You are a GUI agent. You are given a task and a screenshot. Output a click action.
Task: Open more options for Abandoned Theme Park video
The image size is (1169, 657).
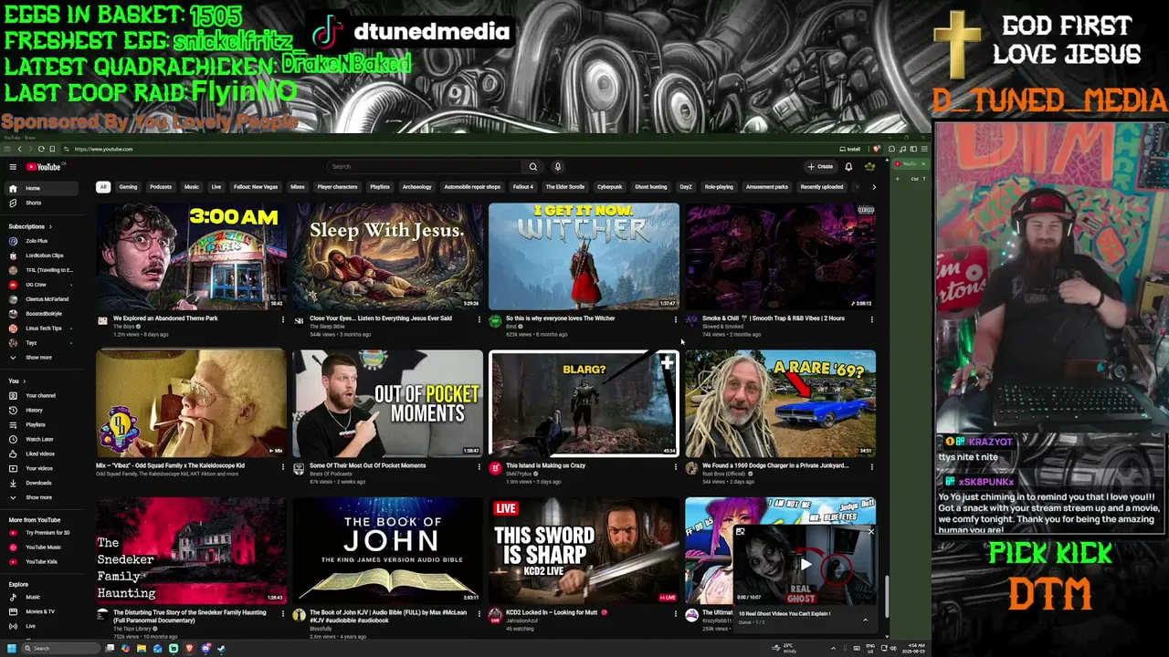coord(283,319)
